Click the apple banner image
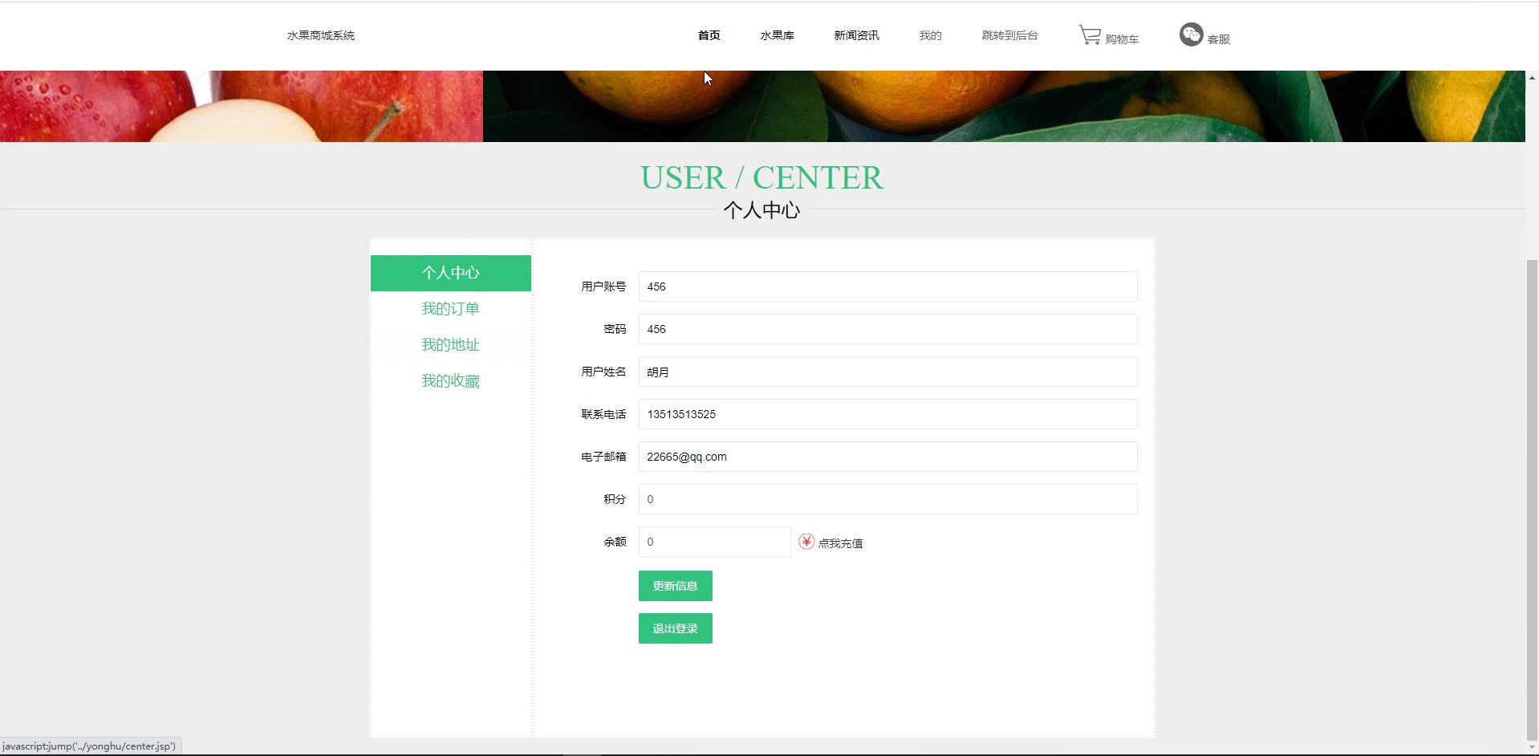The height and width of the screenshot is (756, 1539). click(x=241, y=106)
